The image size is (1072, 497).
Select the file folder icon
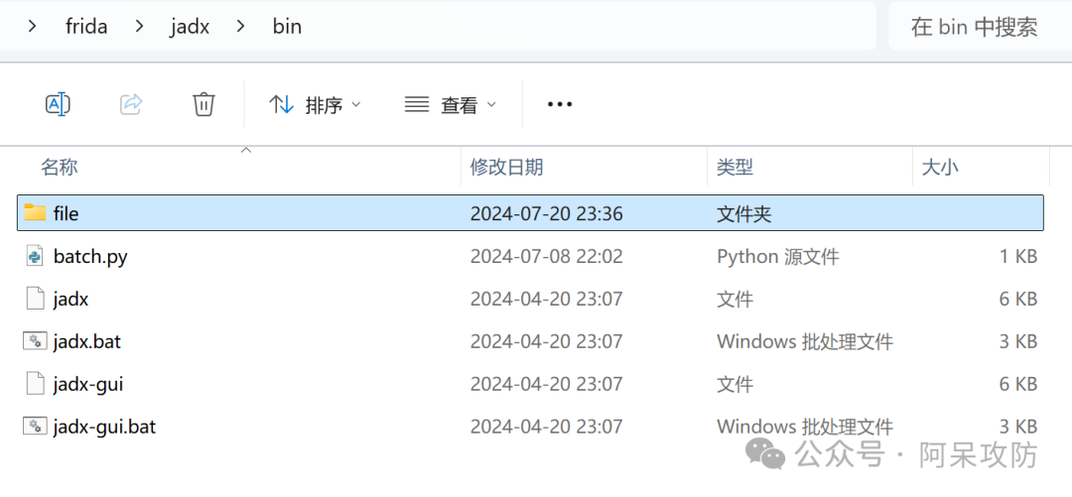point(35,212)
